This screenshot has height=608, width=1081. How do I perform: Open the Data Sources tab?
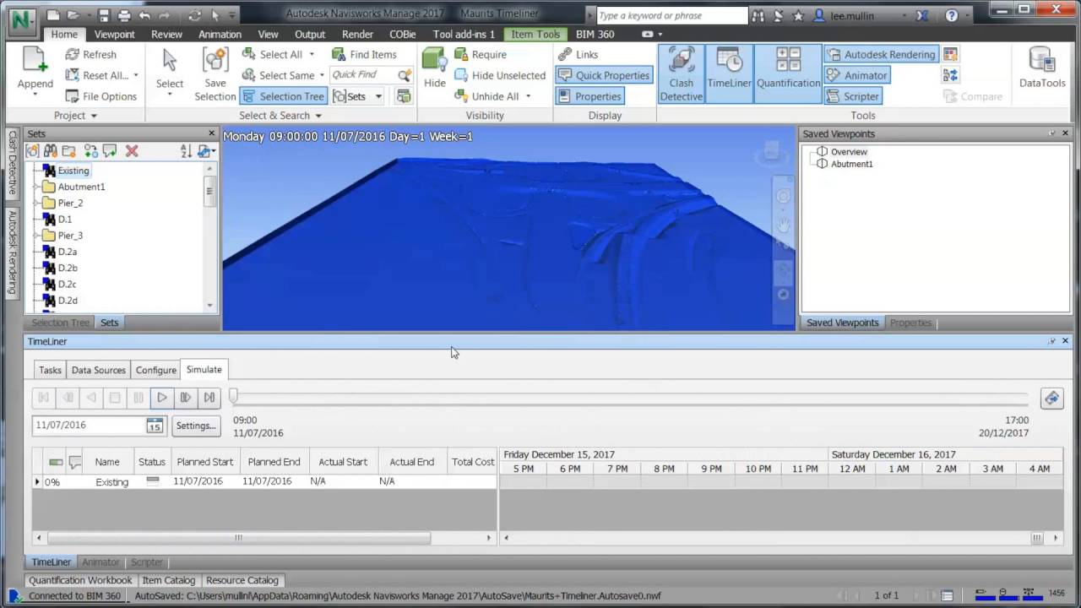point(98,370)
